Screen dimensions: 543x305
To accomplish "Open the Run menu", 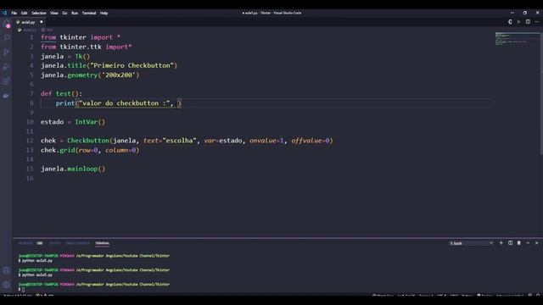I will pyautogui.click(x=75, y=14).
